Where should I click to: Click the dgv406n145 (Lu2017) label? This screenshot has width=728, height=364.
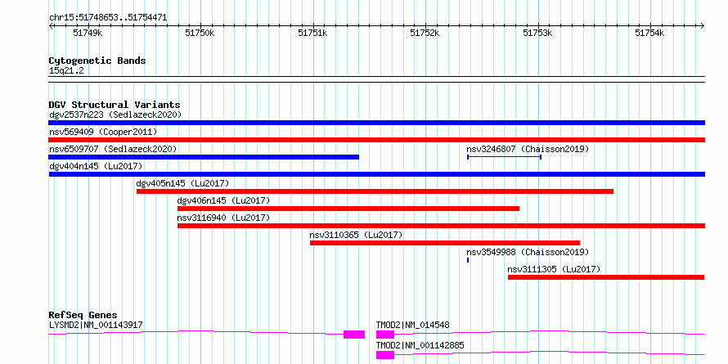click(x=224, y=200)
